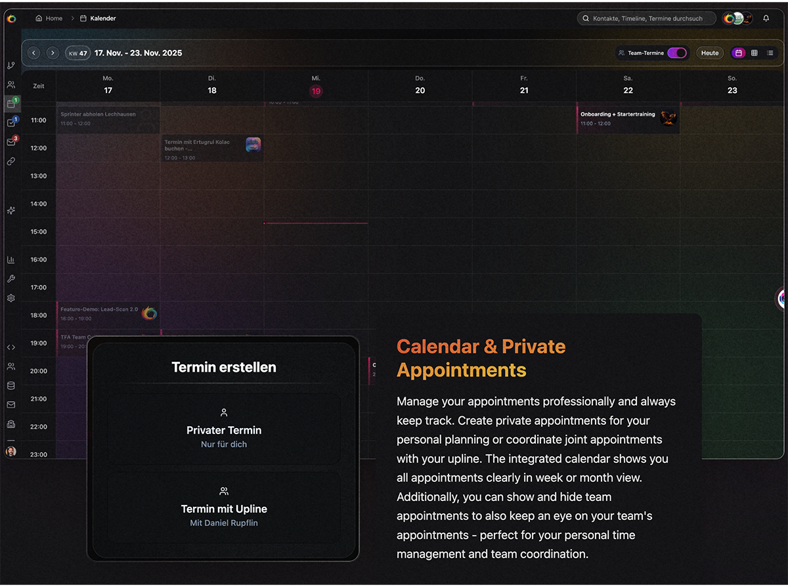Expand the previous week chevron arrow
This screenshot has height=587, width=788.
pos(33,53)
